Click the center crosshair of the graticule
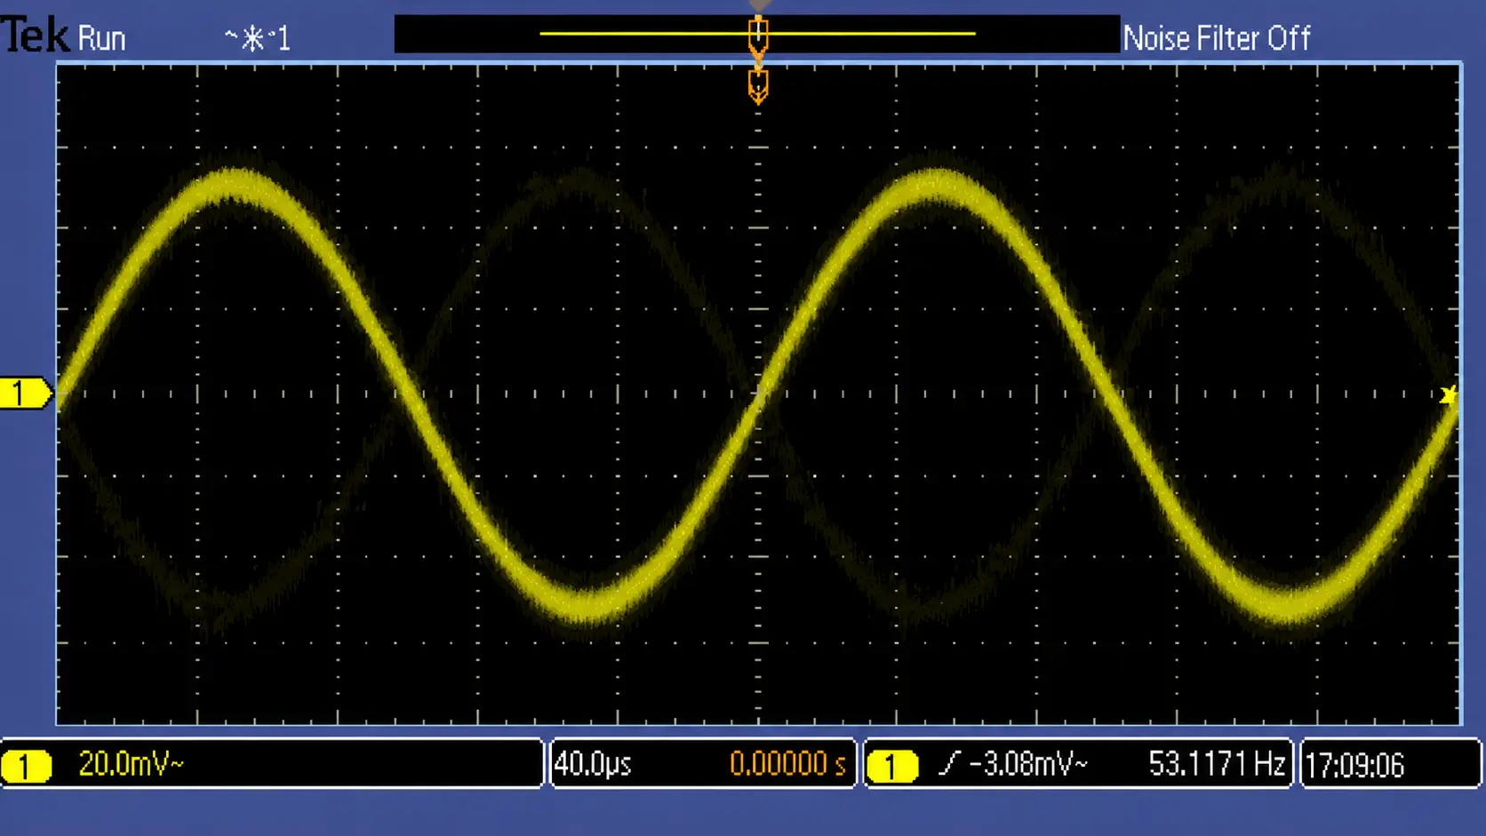Image resolution: width=1486 pixels, height=836 pixels. tap(758, 394)
